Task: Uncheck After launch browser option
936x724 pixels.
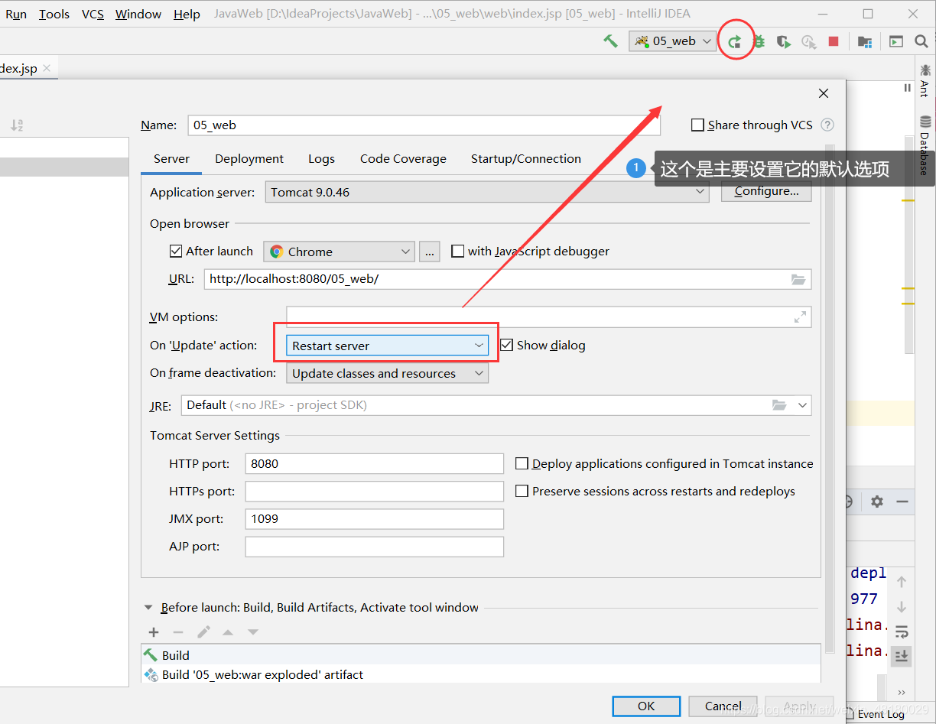Action: coord(176,251)
